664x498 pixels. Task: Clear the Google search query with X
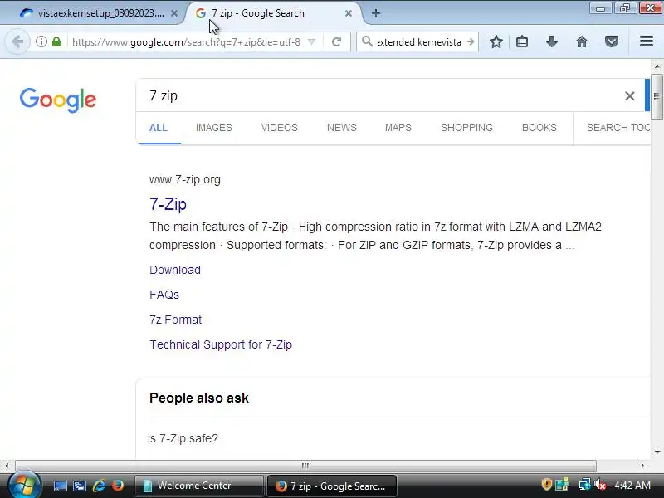[x=629, y=96]
